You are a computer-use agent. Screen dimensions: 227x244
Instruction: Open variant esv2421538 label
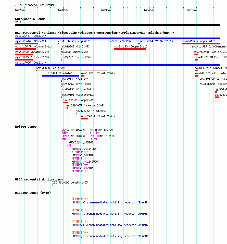pos(211,73)
